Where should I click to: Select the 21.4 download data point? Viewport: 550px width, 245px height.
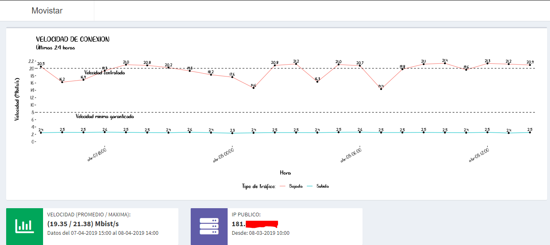[x=445, y=63]
